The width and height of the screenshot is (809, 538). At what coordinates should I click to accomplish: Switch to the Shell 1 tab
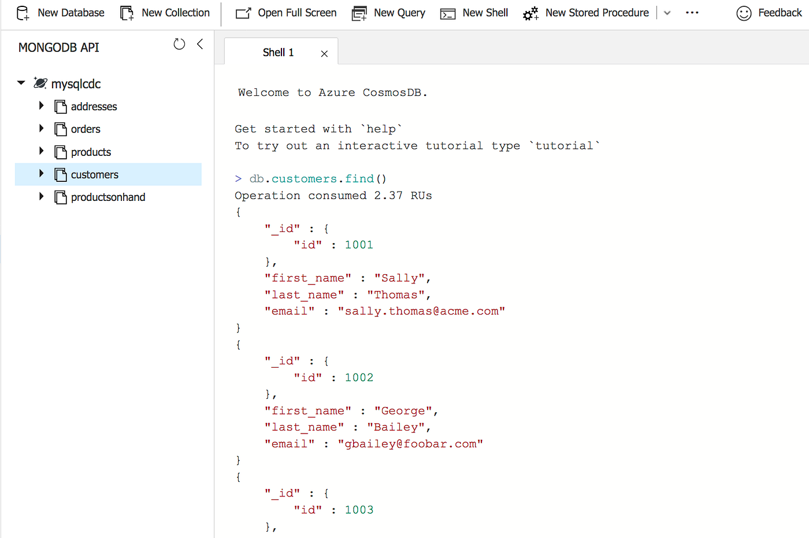(x=279, y=51)
